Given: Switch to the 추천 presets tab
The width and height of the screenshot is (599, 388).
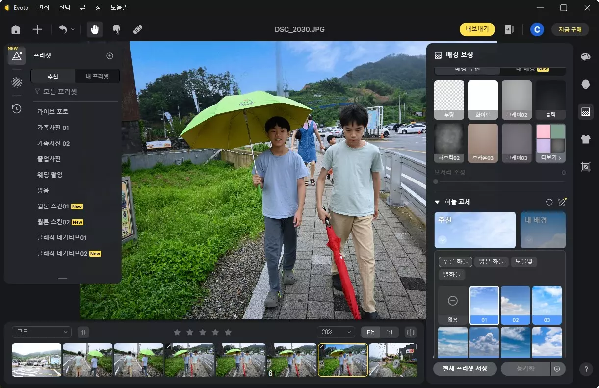Looking at the screenshot, I should (53, 76).
